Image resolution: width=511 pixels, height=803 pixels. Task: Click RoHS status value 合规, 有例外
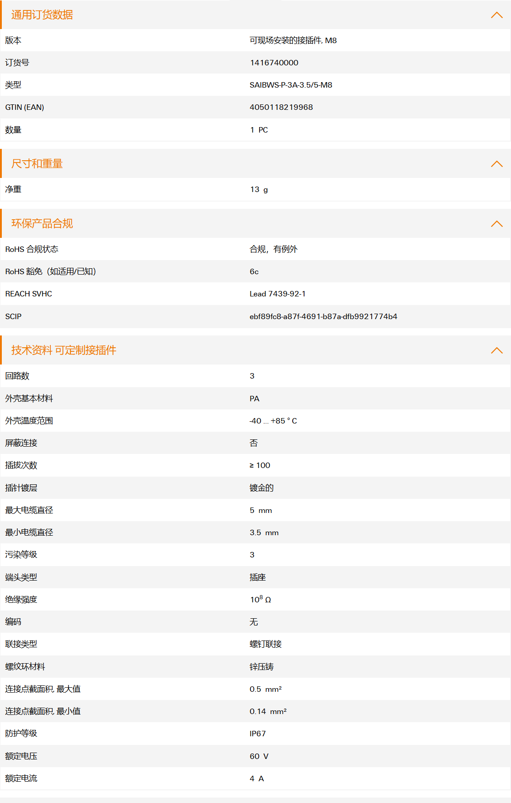(x=274, y=249)
